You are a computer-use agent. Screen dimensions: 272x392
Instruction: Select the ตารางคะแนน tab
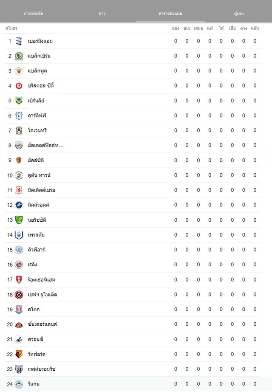[x=170, y=13]
